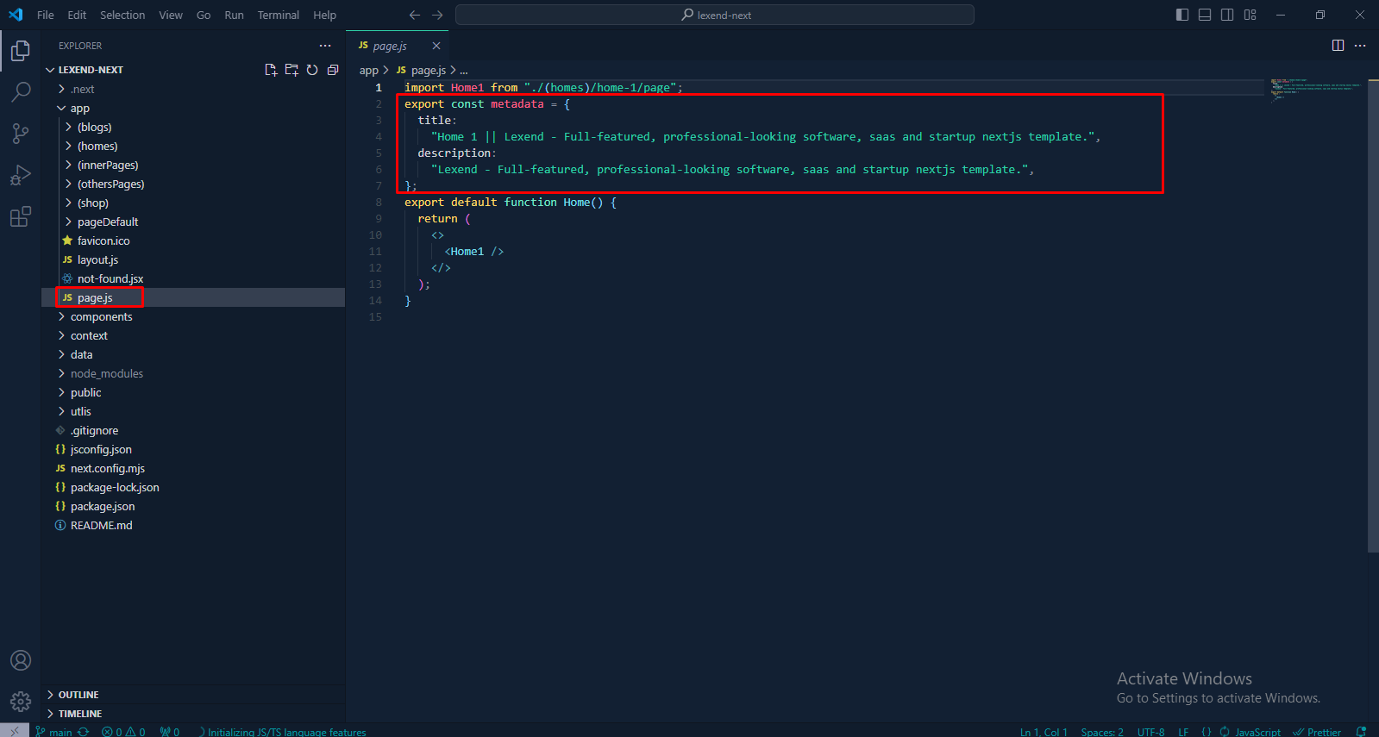Open the Terminal menu

click(278, 15)
